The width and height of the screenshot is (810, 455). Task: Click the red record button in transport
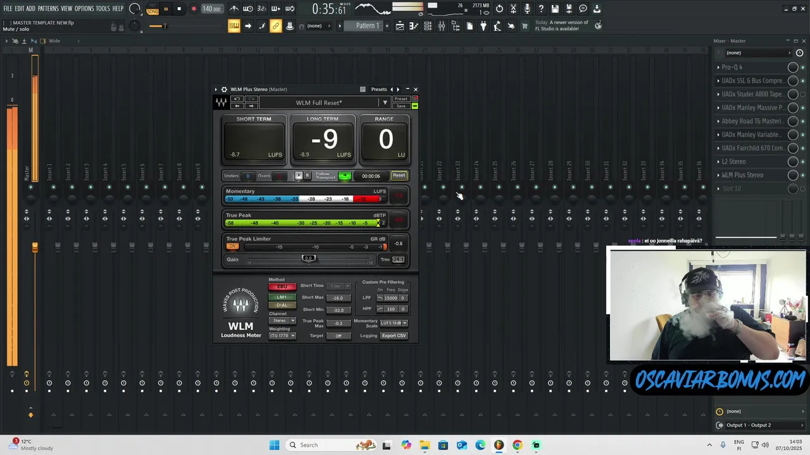[x=194, y=9]
